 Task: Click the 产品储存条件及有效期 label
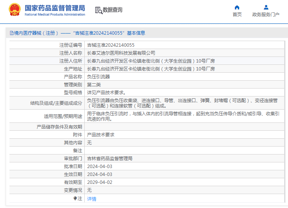(x=59, y=127)
